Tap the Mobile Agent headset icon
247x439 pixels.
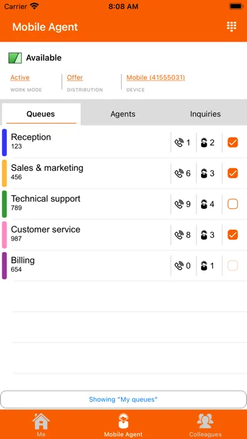tap(123, 421)
